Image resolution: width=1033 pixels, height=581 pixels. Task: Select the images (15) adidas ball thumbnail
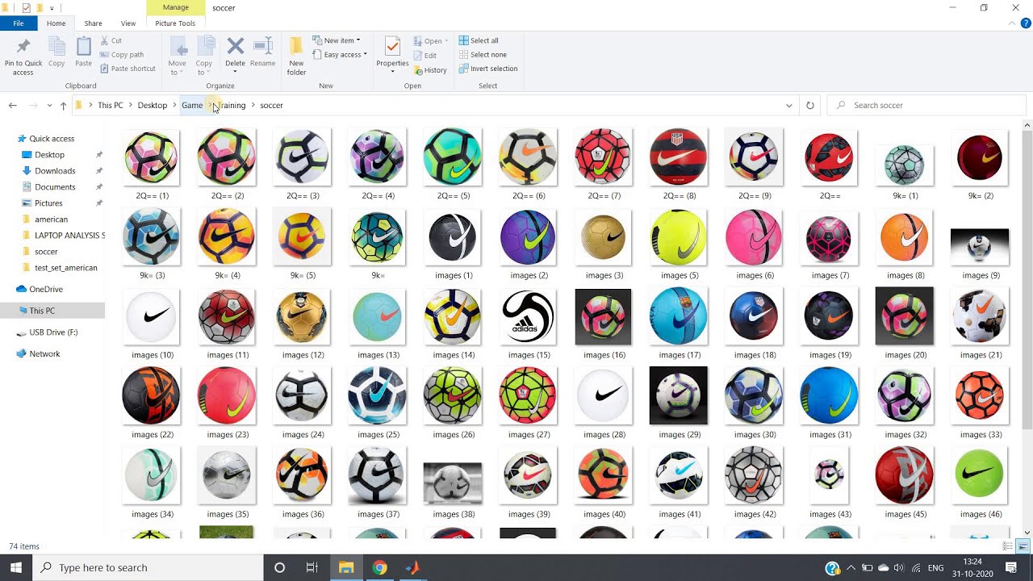coord(528,317)
